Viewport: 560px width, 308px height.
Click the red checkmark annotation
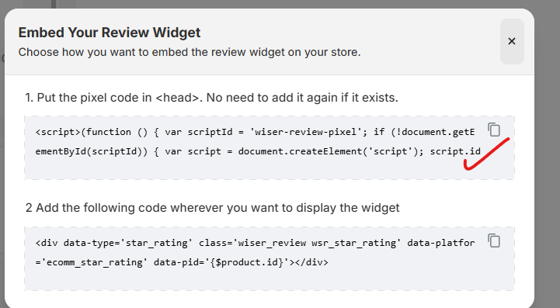tap(486, 154)
